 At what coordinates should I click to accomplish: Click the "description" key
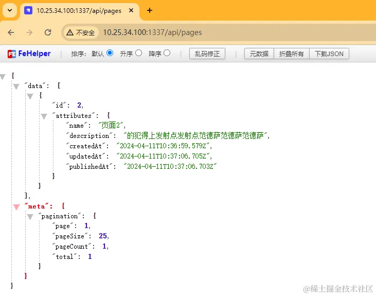(x=89, y=136)
